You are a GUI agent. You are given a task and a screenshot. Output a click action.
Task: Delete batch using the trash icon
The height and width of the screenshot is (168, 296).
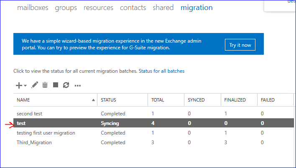click(45, 85)
